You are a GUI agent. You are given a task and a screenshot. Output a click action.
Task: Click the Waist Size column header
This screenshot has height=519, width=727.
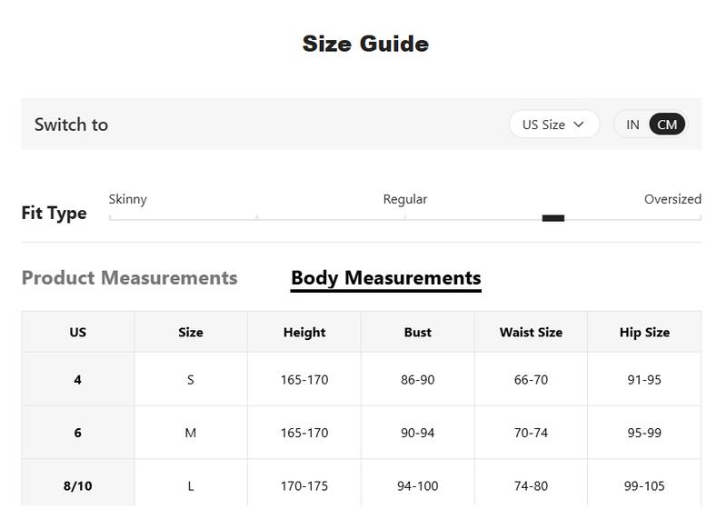tap(531, 333)
